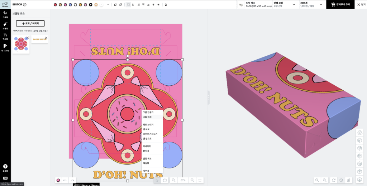This screenshot has height=186, width=367.
Task: Align selection to right edge
Action: point(138,4)
